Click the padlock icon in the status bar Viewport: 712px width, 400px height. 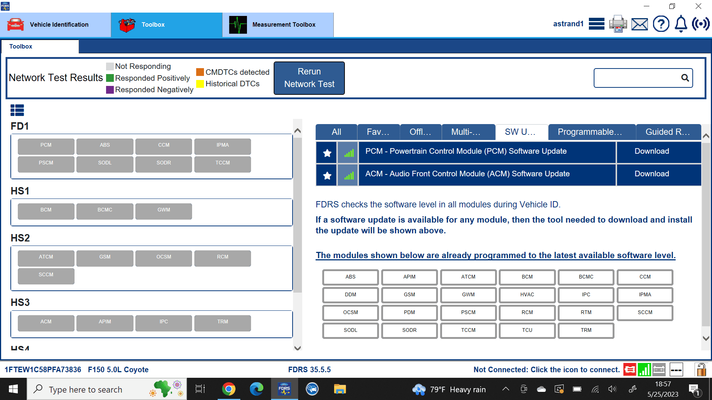[701, 369]
